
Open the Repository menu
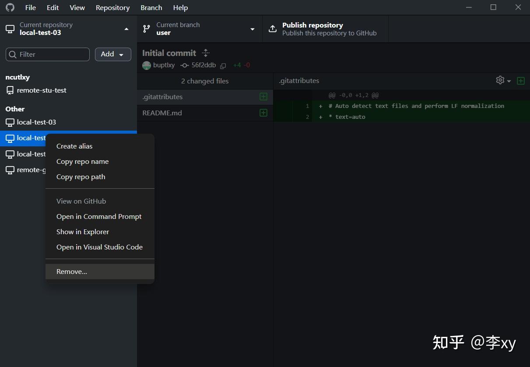tap(112, 7)
